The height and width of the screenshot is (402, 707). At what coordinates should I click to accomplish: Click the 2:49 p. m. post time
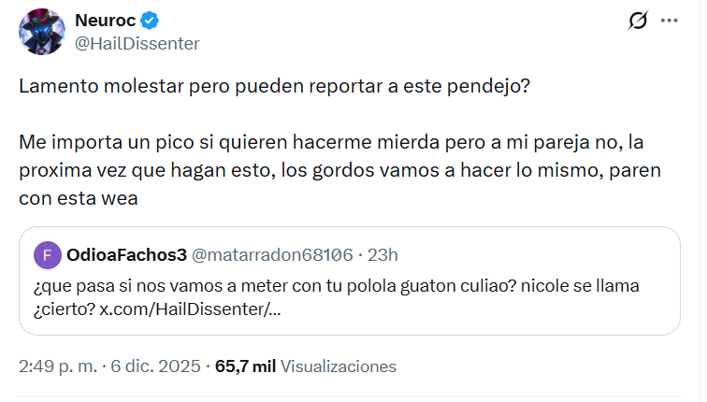54,366
